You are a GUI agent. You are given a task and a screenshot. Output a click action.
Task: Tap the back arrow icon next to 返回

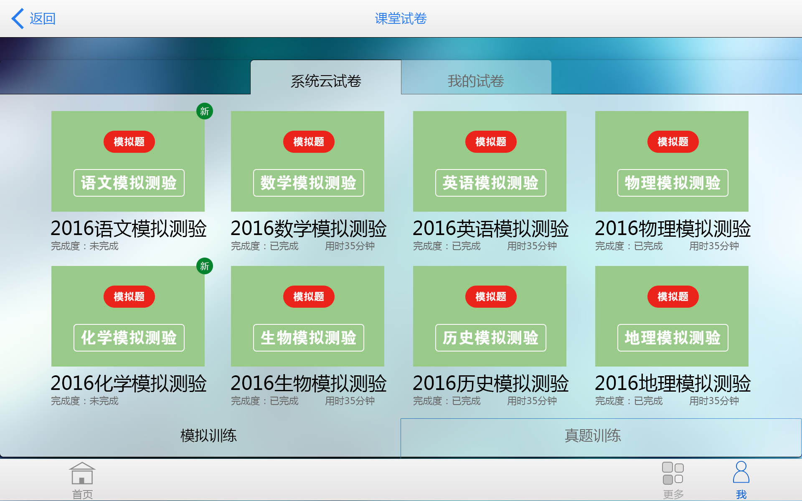click(x=17, y=18)
